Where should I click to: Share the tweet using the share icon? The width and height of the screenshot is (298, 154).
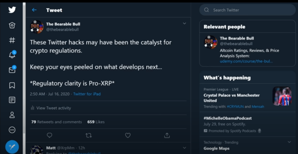167,135
